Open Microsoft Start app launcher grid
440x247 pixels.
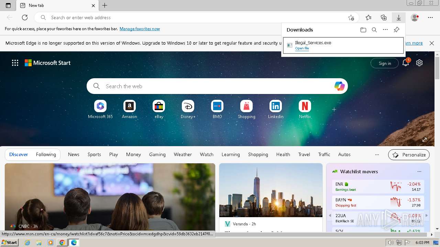click(15, 63)
